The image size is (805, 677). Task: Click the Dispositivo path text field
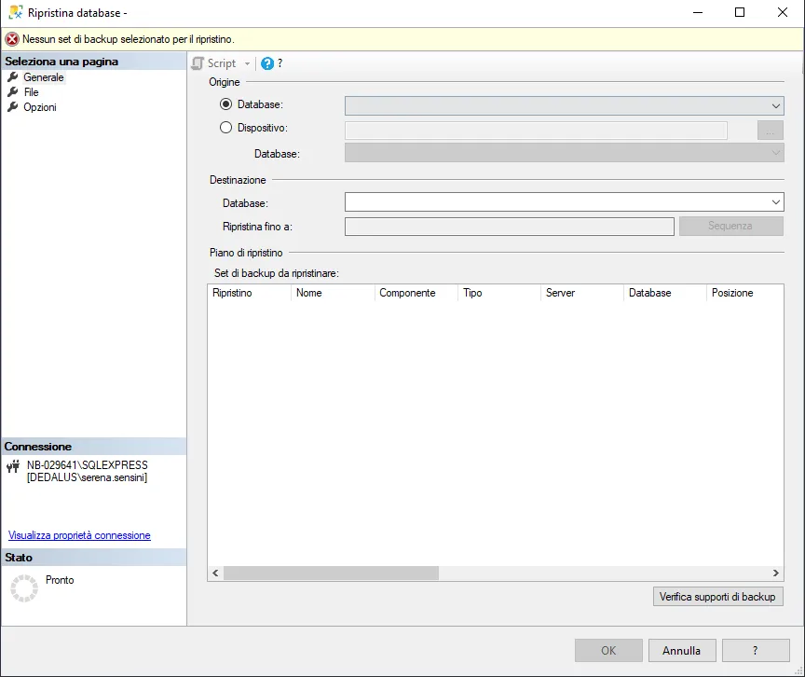click(x=536, y=131)
